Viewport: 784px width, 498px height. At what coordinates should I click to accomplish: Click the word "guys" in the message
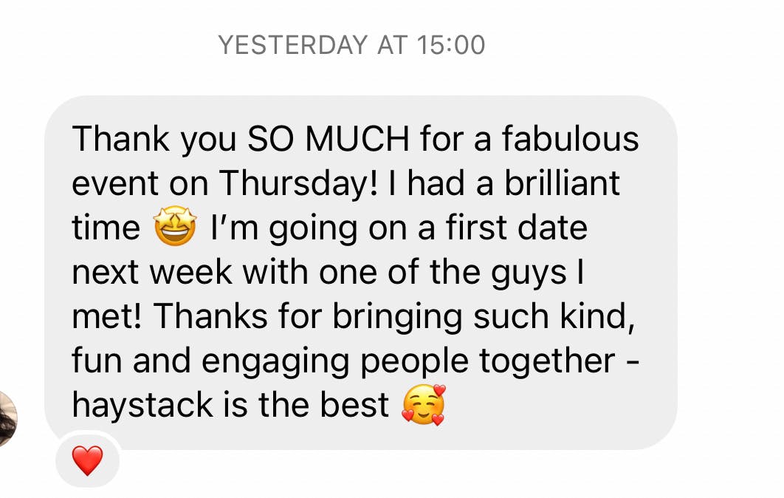[x=527, y=273]
